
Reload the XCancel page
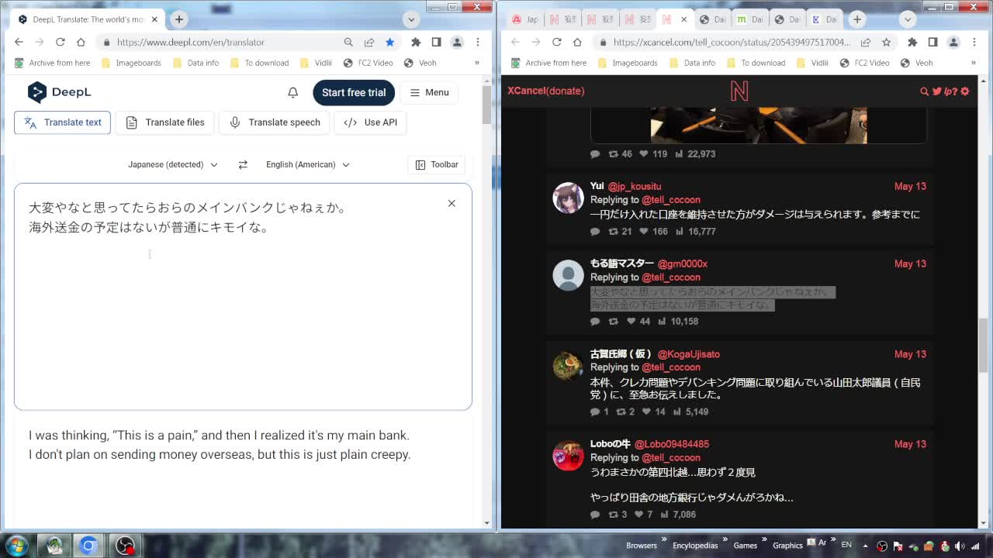(556, 42)
